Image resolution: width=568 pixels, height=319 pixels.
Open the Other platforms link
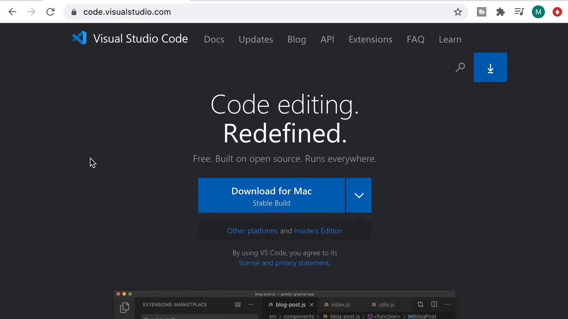point(252,231)
